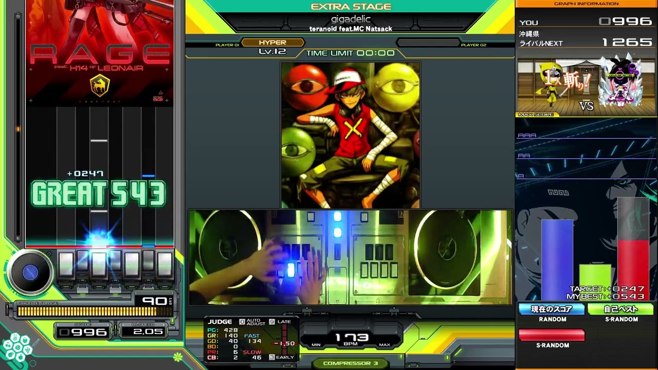The image size is (658, 370).
Task: Open the gigadelic song jacket artwork
Action: [351, 135]
